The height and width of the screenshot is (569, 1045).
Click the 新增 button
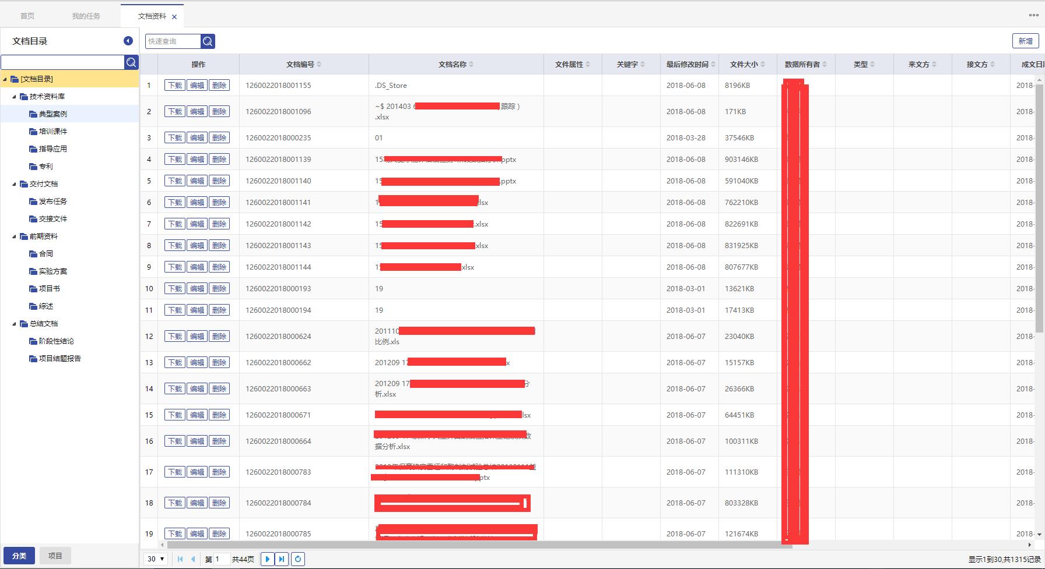point(1025,41)
